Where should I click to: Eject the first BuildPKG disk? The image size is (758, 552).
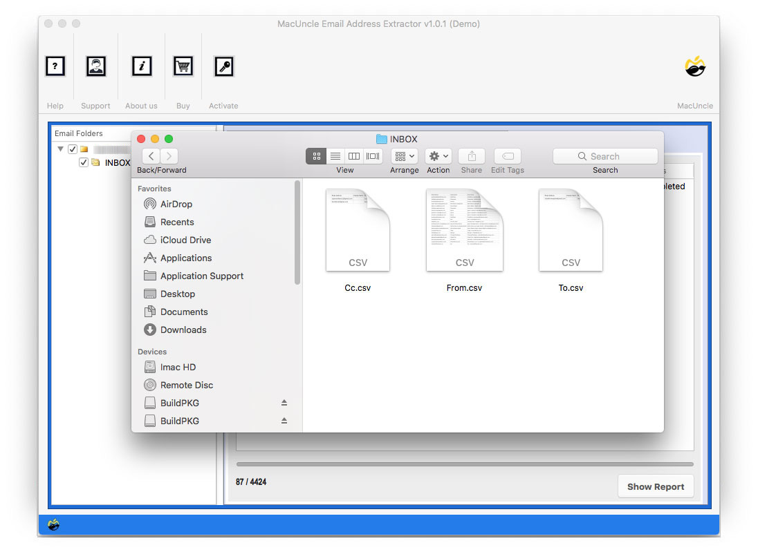click(284, 403)
